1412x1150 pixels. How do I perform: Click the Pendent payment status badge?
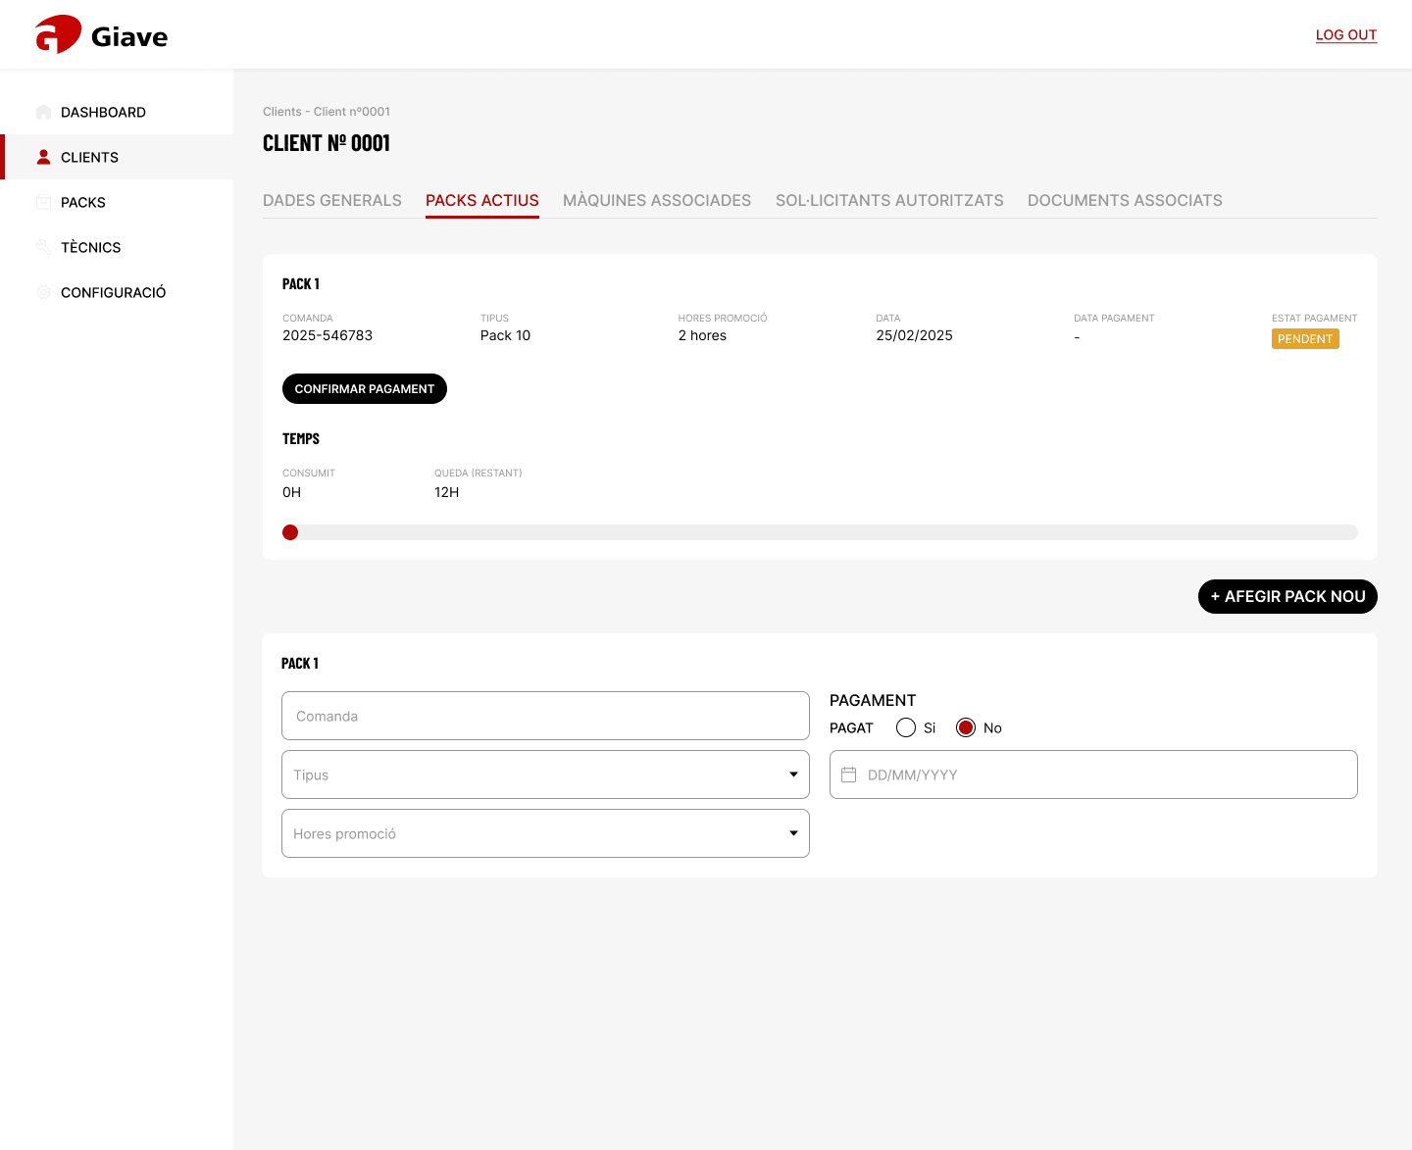[x=1305, y=339]
